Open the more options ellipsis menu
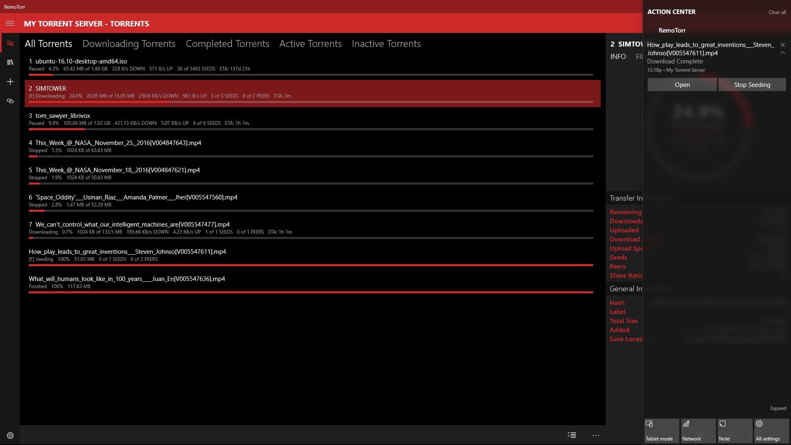791x445 pixels. pyautogui.click(x=595, y=435)
